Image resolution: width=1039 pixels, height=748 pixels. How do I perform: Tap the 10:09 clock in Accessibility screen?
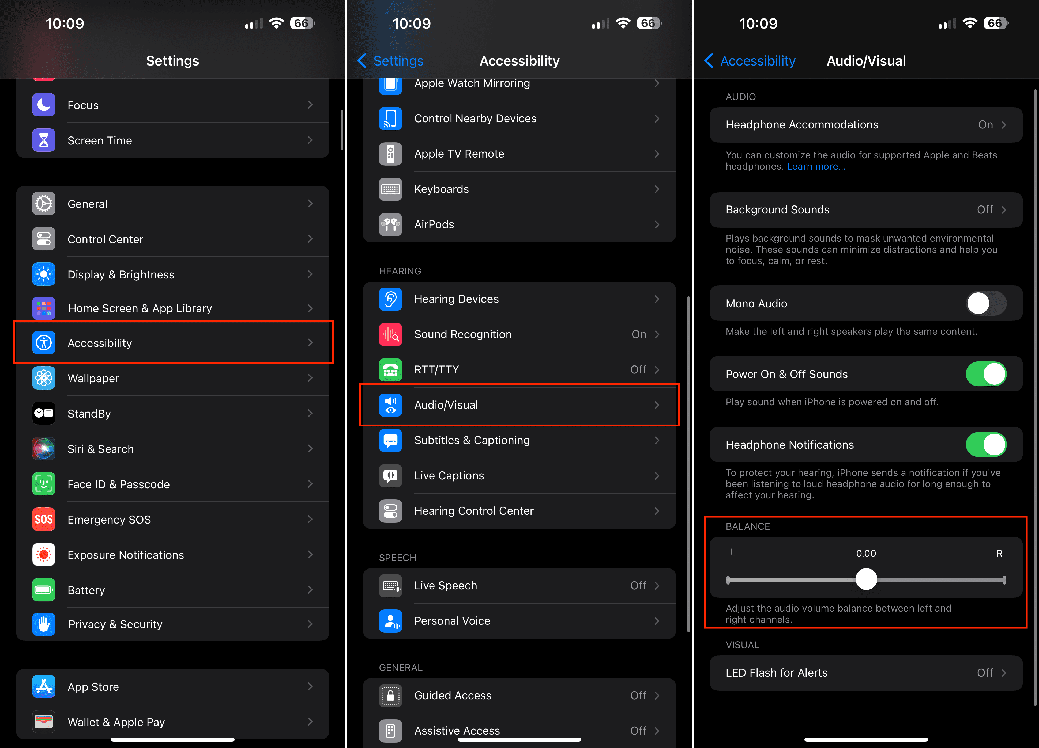411,23
